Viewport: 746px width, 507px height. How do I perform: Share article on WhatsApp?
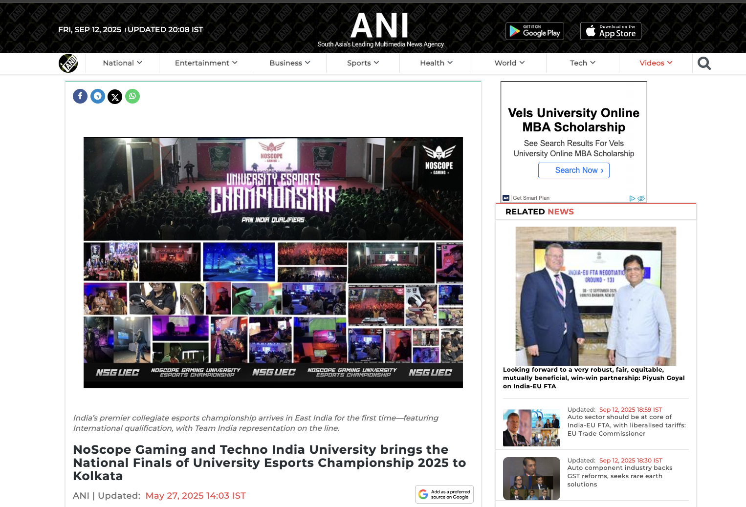tap(132, 96)
